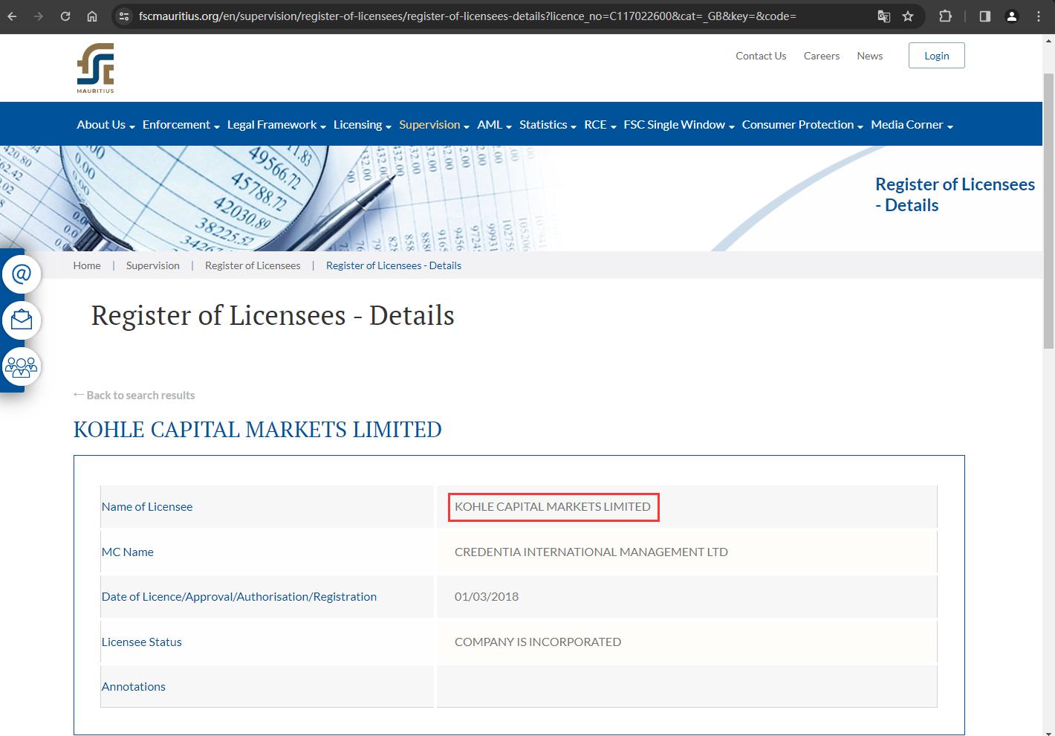The width and height of the screenshot is (1055, 736).
Task: Open News link
Action: click(x=870, y=56)
